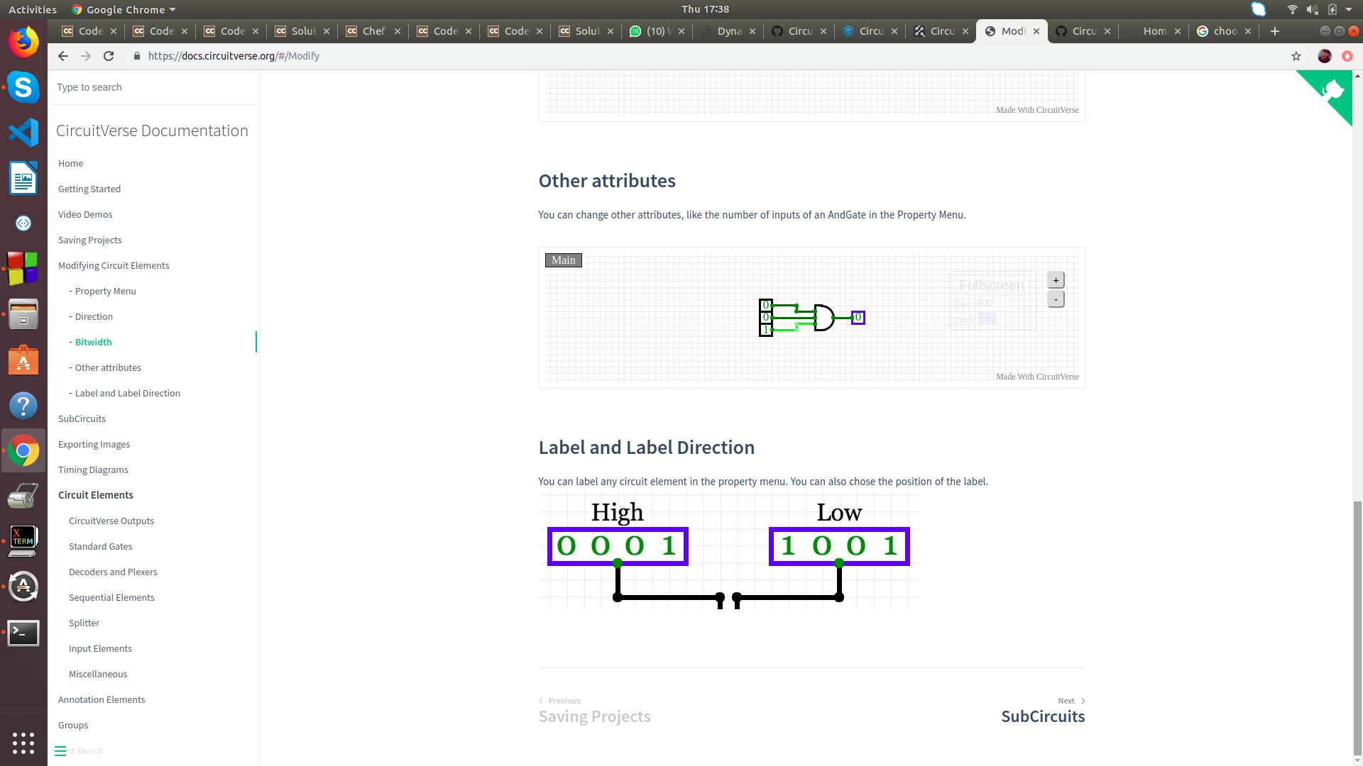This screenshot has height=766, width=1363.
Task: Open the Activities overview
Action: (x=32, y=9)
